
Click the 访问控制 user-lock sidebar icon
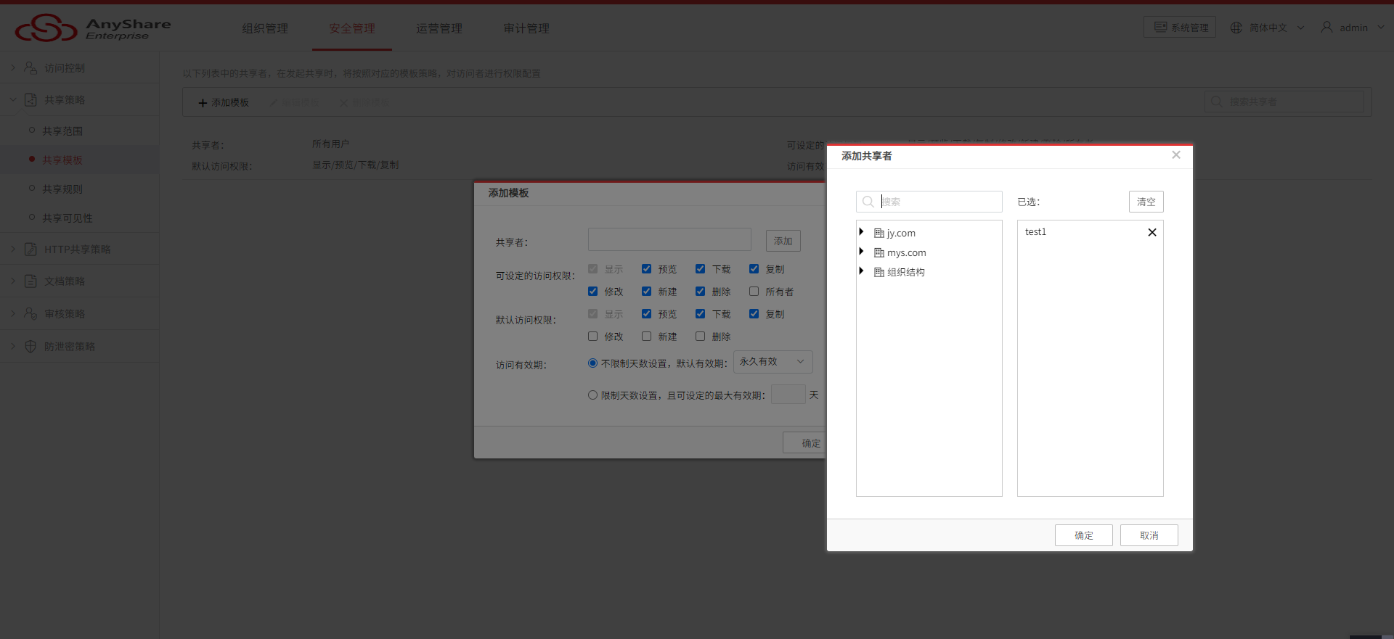click(30, 67)
